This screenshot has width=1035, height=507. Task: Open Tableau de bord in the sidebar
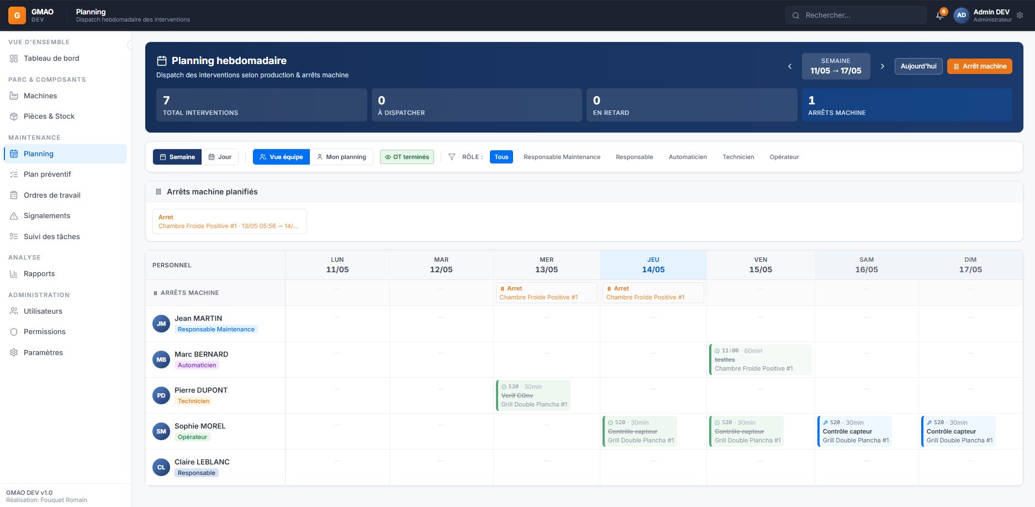click(x=65, y=59)
